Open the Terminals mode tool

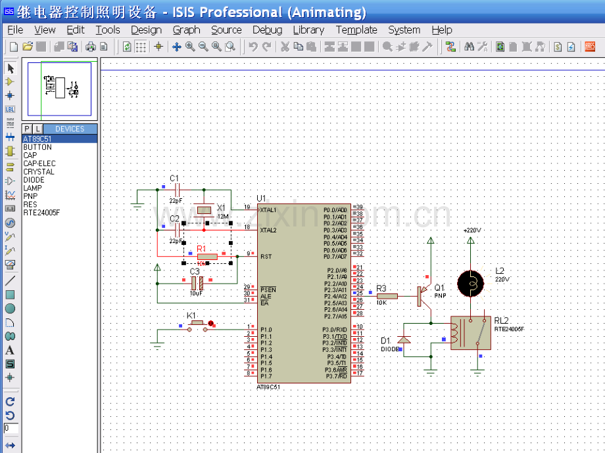[x=10, y=167]
